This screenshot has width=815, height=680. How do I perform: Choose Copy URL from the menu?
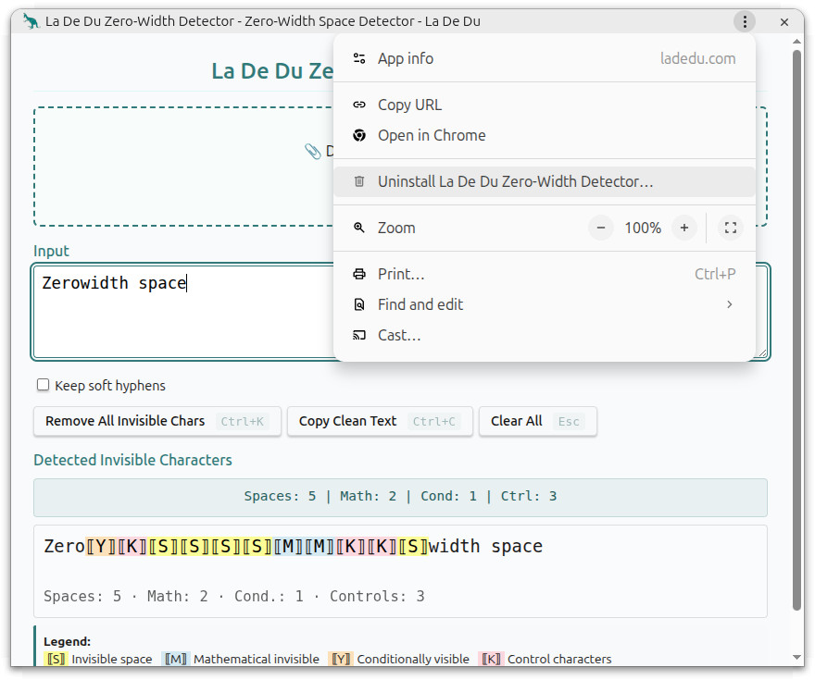[x=545, y=105]
